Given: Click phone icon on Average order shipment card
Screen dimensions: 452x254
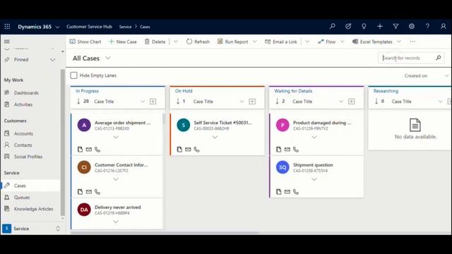Looking at the screenshot, I should click(97, 150).
